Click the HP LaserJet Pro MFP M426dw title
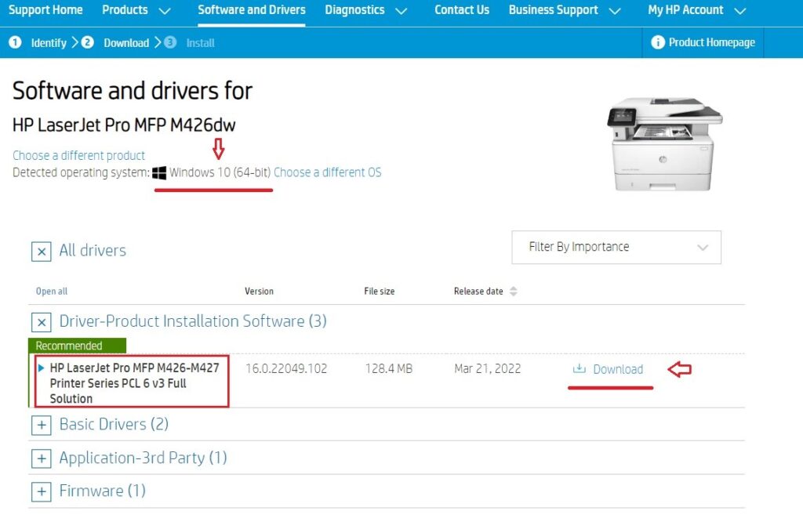This screenshot has height=518, width=803. click(x=124, y=125)
